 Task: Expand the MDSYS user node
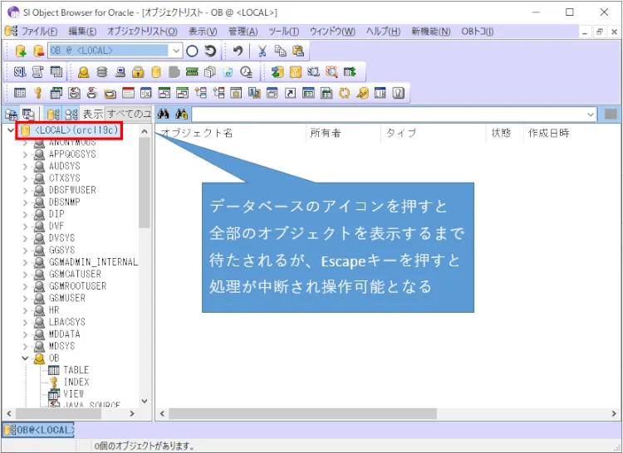coord(25,346)
